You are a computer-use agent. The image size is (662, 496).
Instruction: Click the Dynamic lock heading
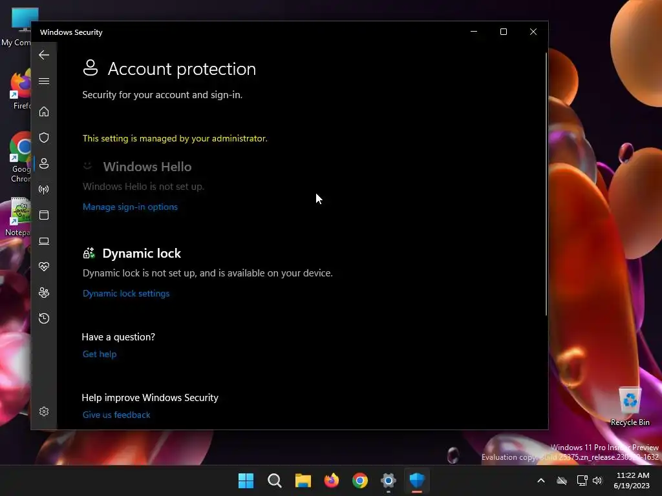[x=142, y=253]
